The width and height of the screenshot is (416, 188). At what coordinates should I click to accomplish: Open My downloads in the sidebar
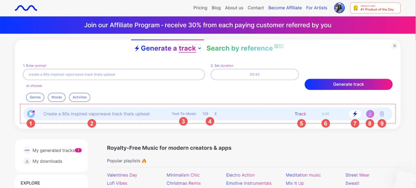47,161
